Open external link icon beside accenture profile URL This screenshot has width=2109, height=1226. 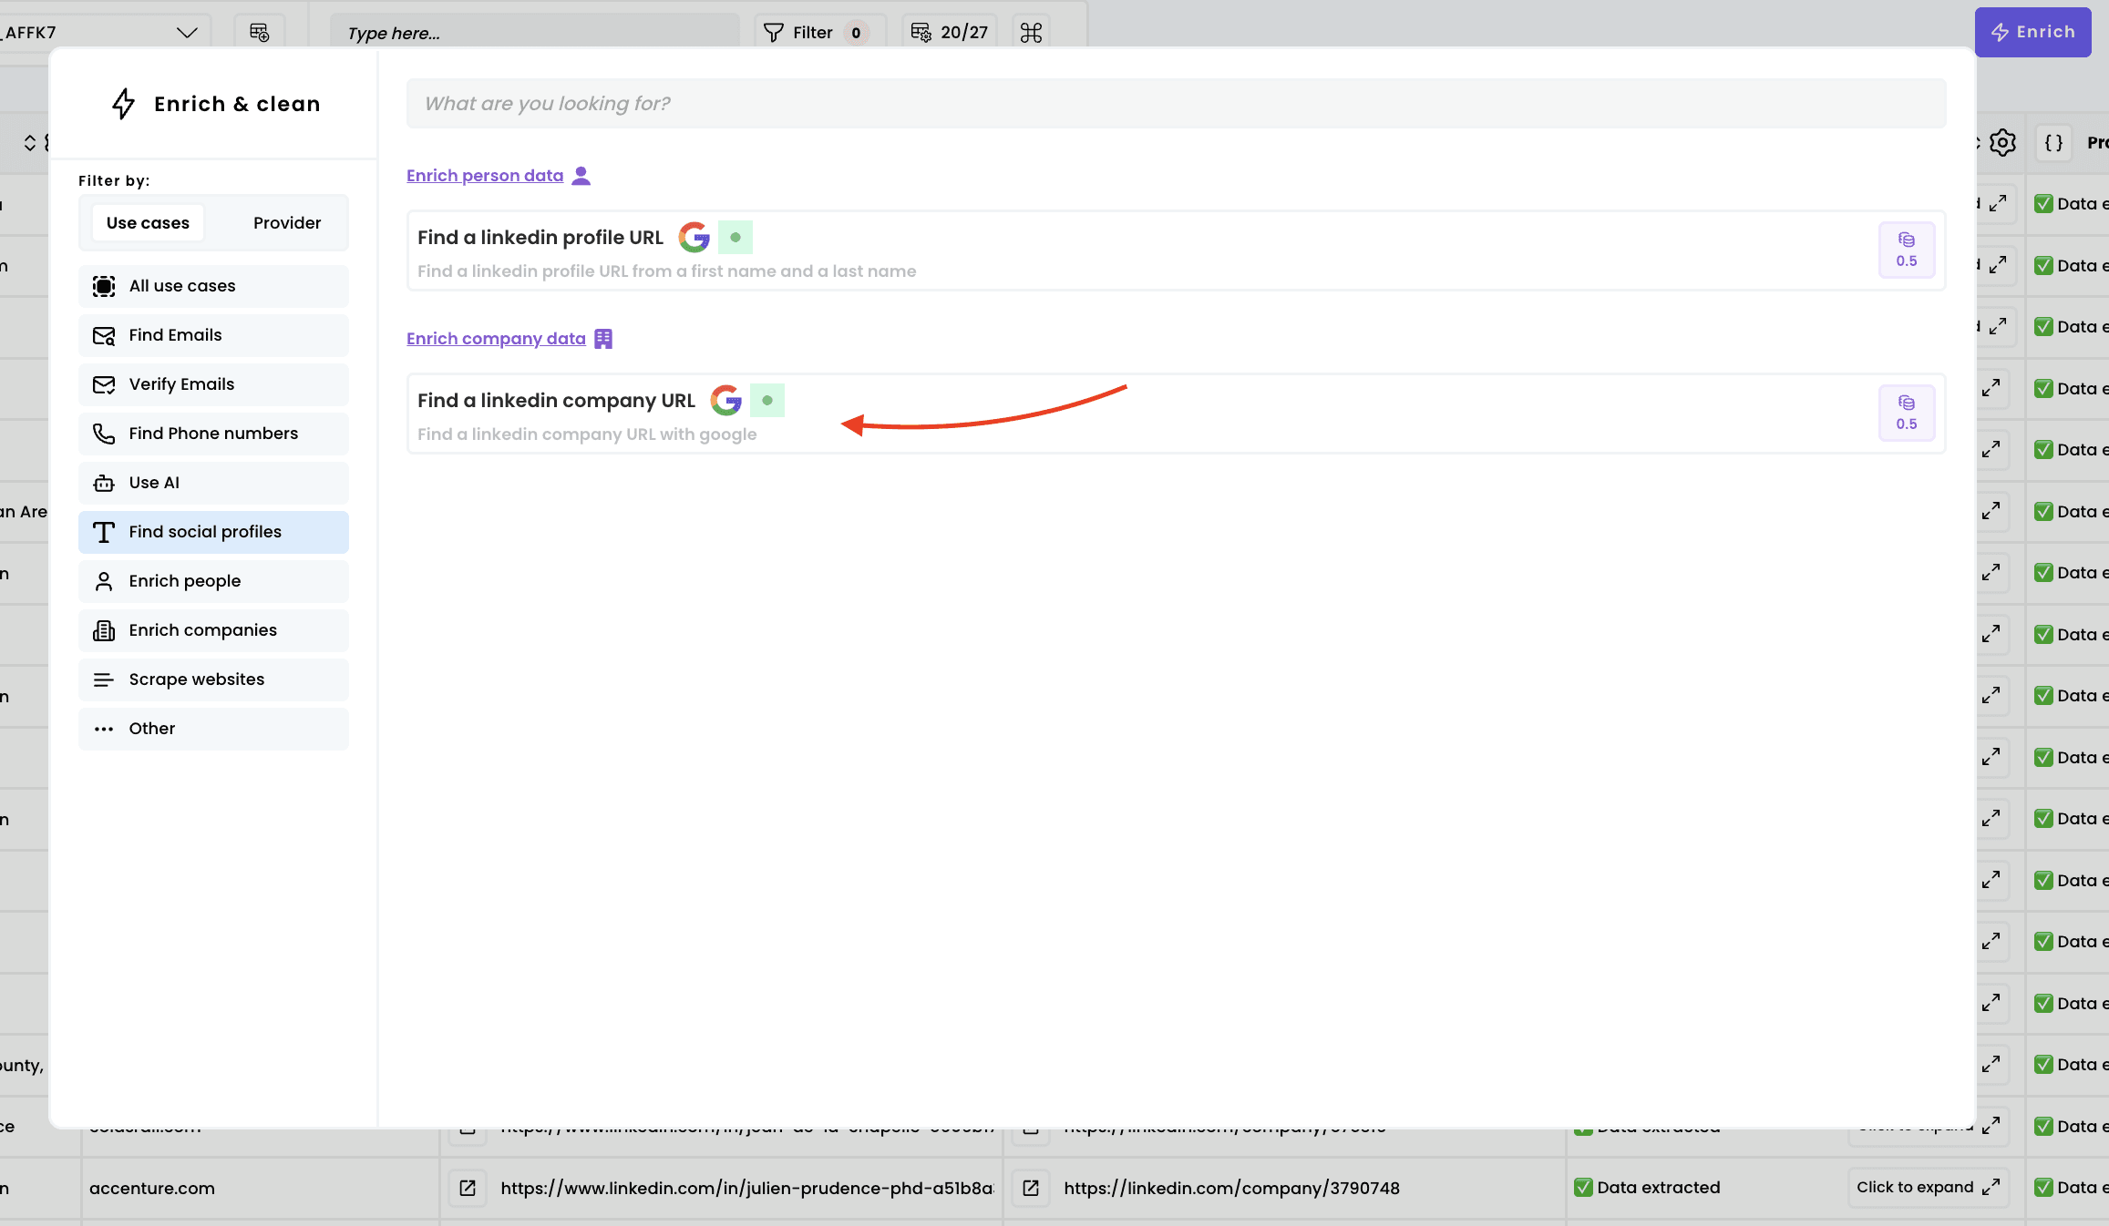[468, 1188]
